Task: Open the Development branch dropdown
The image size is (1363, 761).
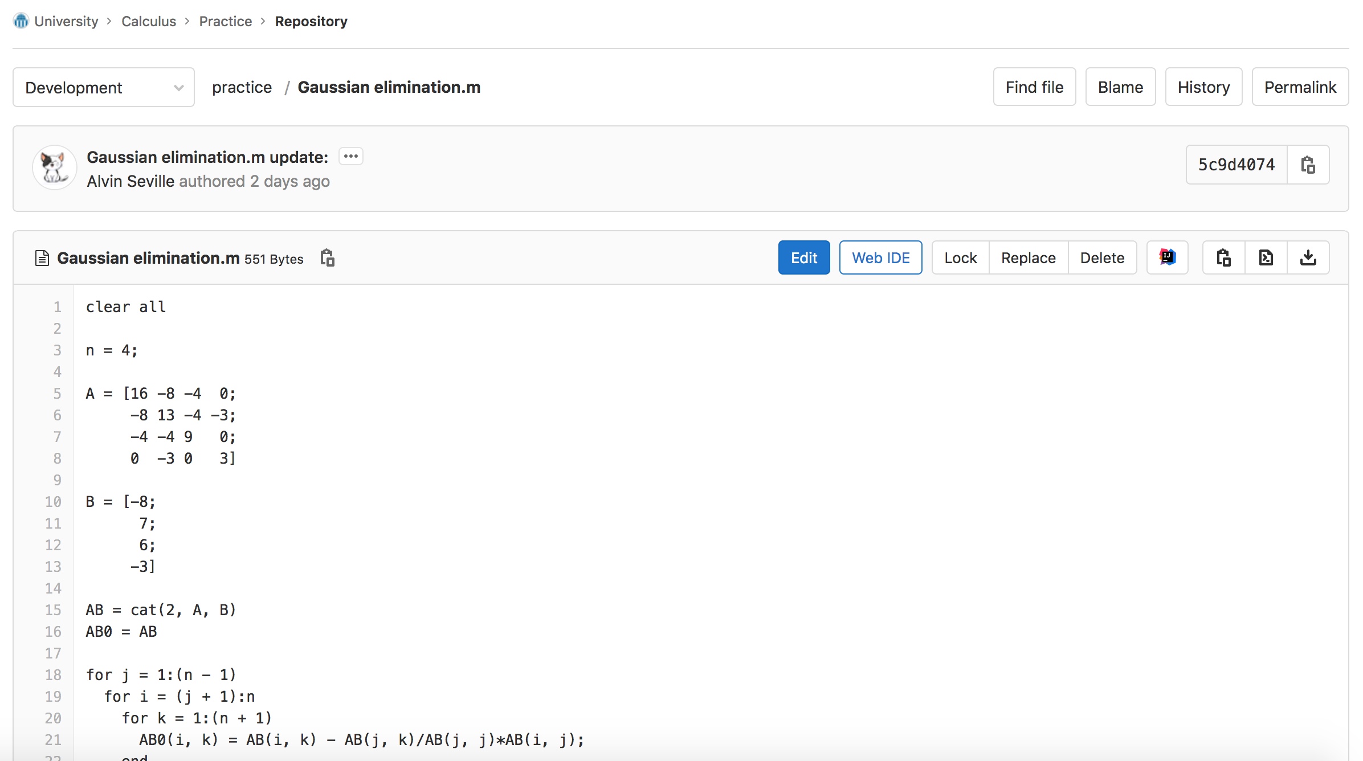Action: (x=104, y=87)
